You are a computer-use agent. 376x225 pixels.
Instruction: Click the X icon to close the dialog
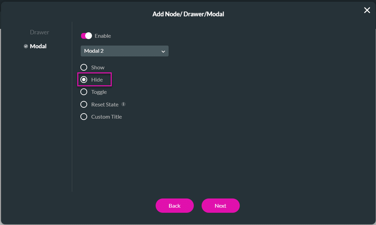pos(367,10)
